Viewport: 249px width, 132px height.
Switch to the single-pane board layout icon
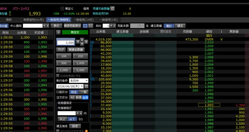pos(85,26)
